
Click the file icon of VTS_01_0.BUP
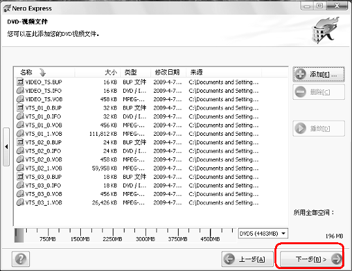[20, 108]
